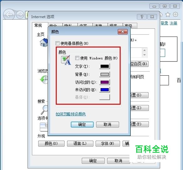
Task: Close the Internet 选项 dialog with X
Action: (x=152, y=17)
